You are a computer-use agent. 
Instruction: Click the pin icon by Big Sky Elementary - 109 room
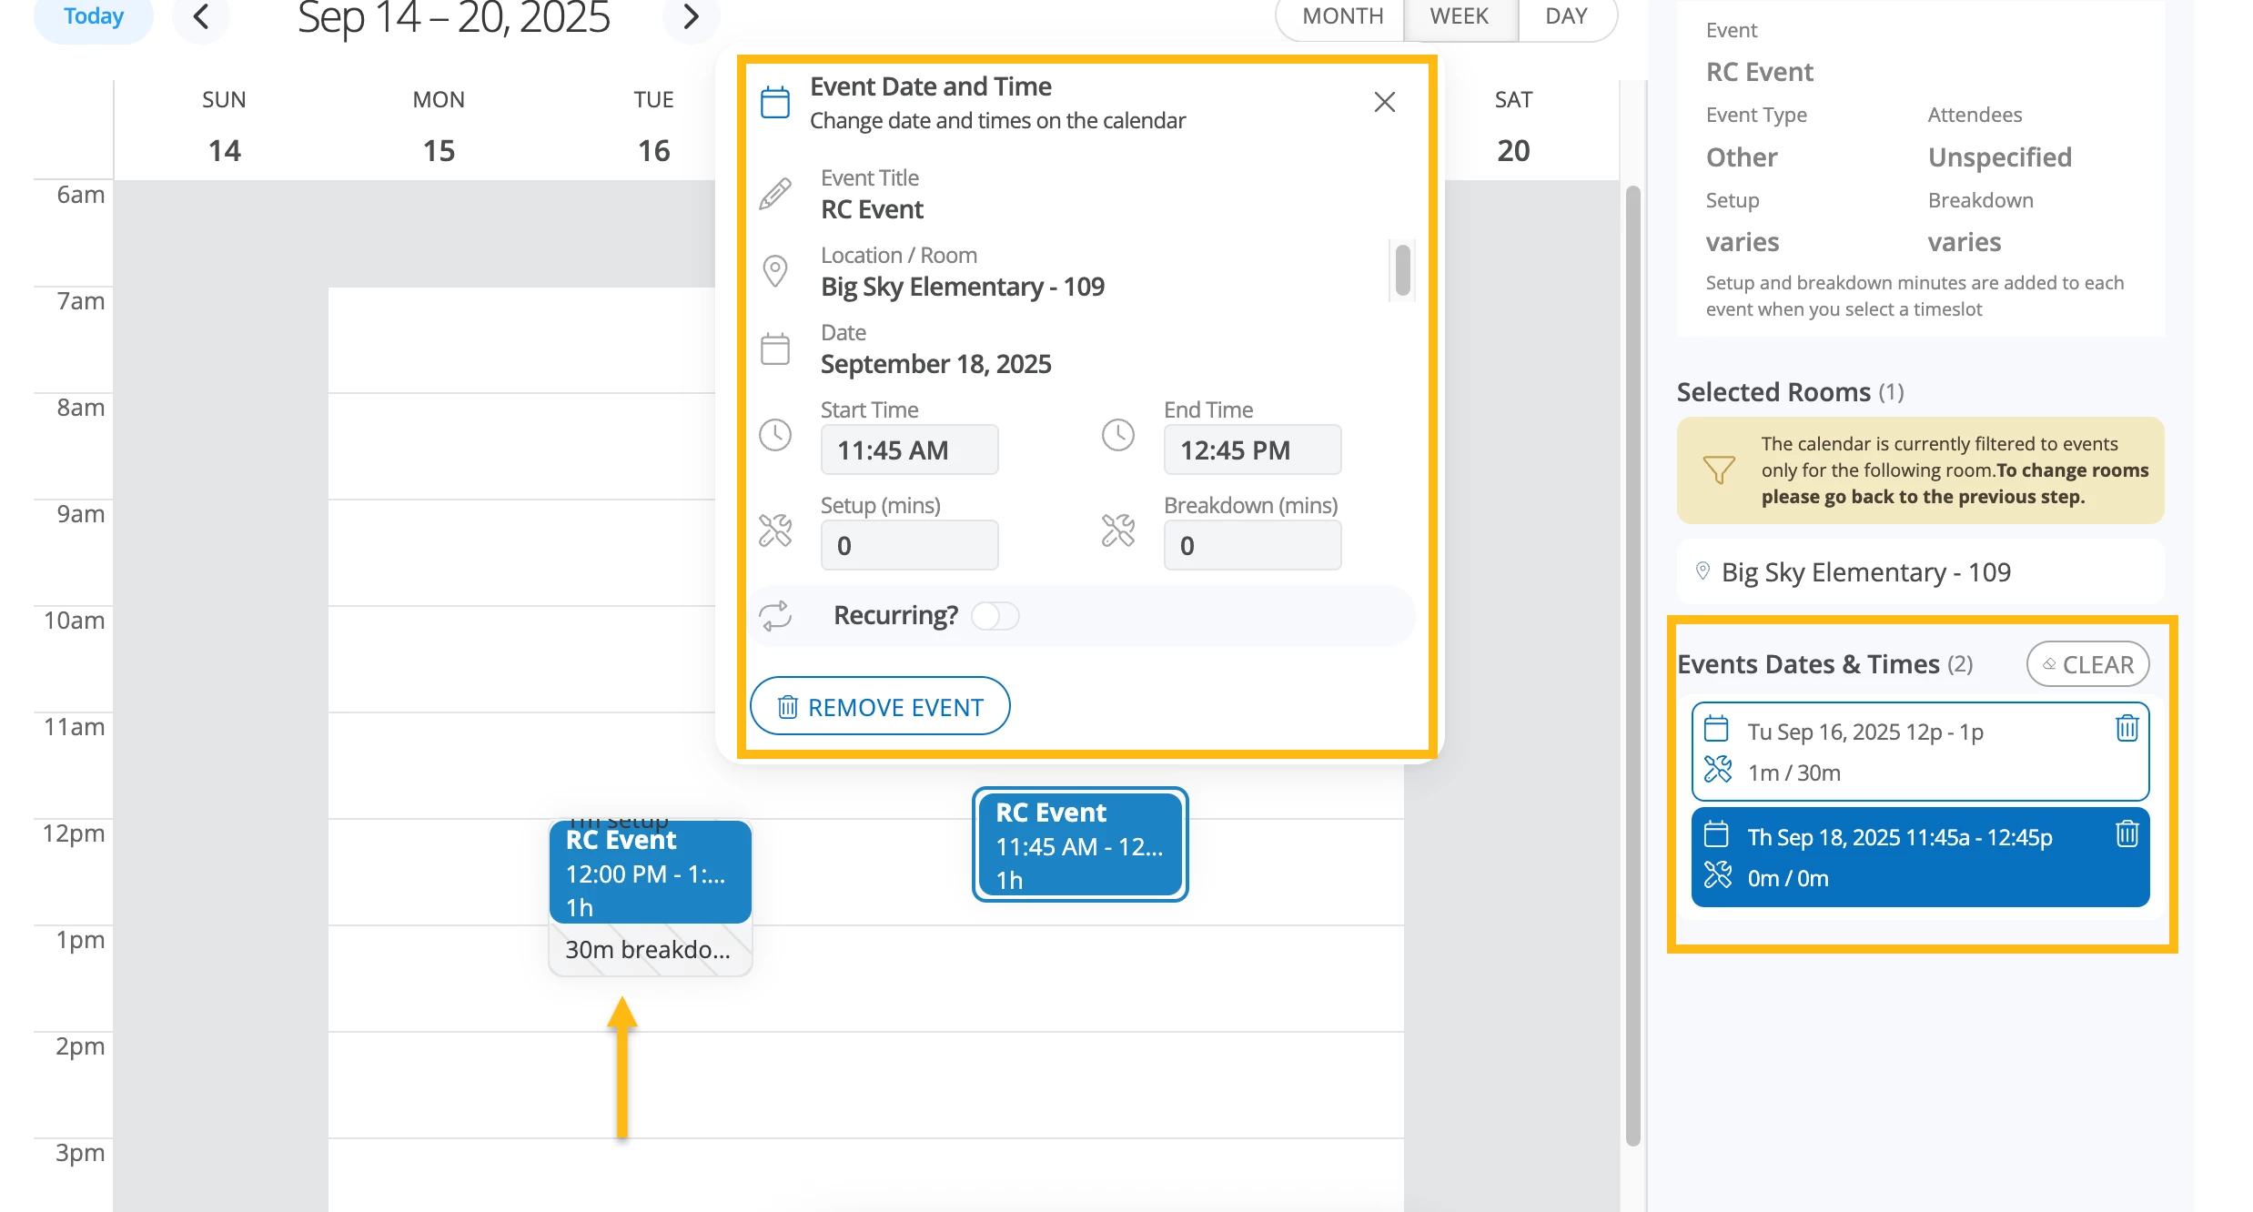point(1702,571)
